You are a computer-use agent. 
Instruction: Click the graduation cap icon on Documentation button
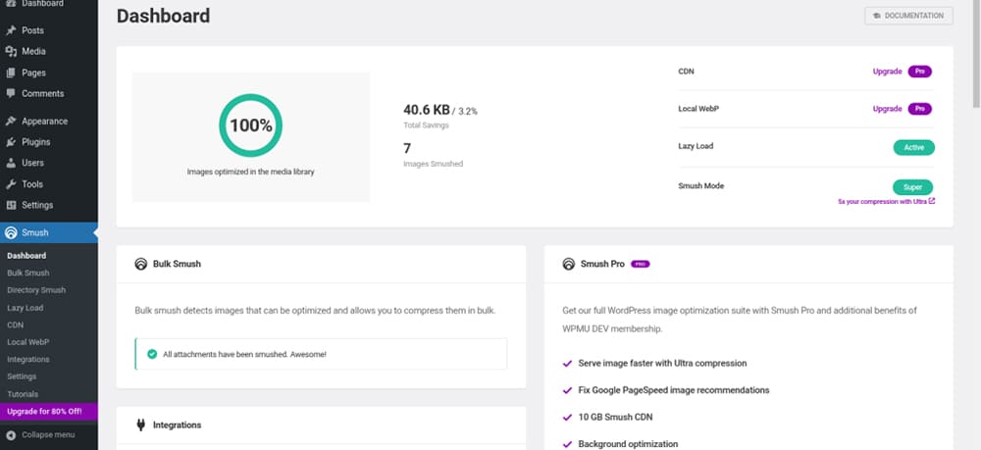coord(877,16)
